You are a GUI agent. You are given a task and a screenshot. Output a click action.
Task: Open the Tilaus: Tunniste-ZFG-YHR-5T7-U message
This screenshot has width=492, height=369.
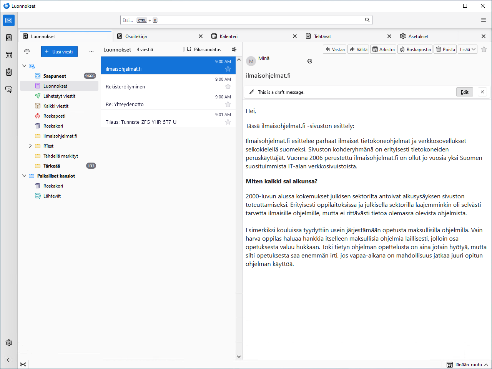coord(168,118)
